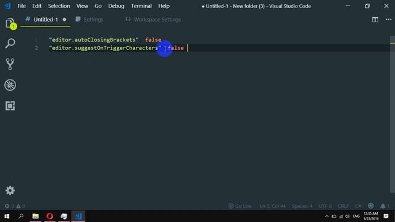Viewport: 395px width, 222px height.
Task: Open the editor More Actions ellipsis
Action: (x=388, y=19)
